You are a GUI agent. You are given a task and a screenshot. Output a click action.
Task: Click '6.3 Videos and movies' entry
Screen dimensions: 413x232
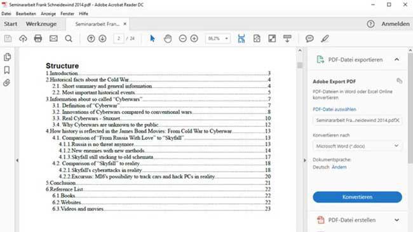[161, 208]
